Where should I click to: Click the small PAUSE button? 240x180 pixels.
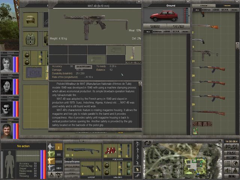click(231, 153)
